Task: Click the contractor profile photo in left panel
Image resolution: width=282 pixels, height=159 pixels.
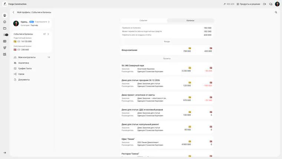Action: click(x=16, y=23)
